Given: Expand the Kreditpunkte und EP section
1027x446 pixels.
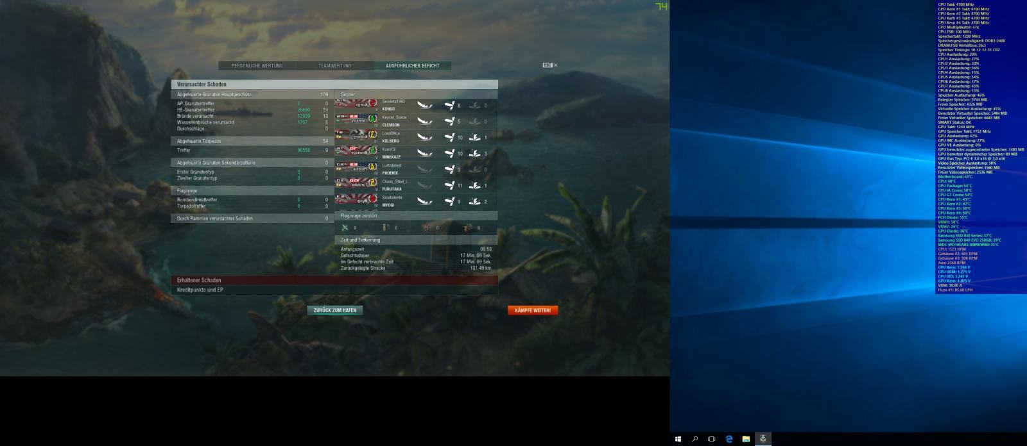Looking at the screenshot, I should click(x=334, y=290).
